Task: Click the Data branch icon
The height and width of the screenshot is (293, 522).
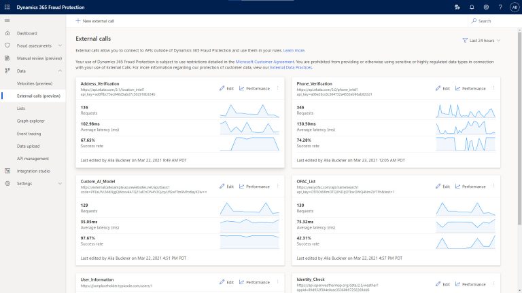Action: [7, 71]
